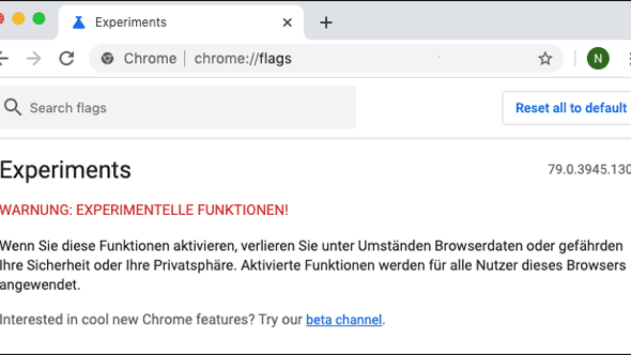
Task: Open the green N profile avatar
Action: [598, 58]
